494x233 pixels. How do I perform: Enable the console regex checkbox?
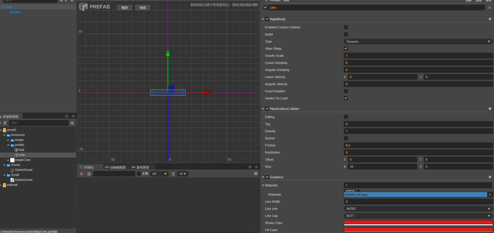click(x=139, y=174)
